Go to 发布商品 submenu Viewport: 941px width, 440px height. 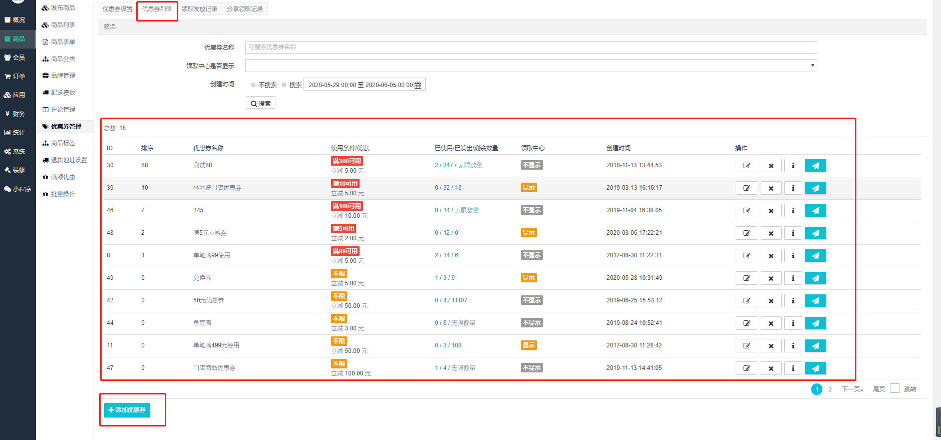coord(64,8)
